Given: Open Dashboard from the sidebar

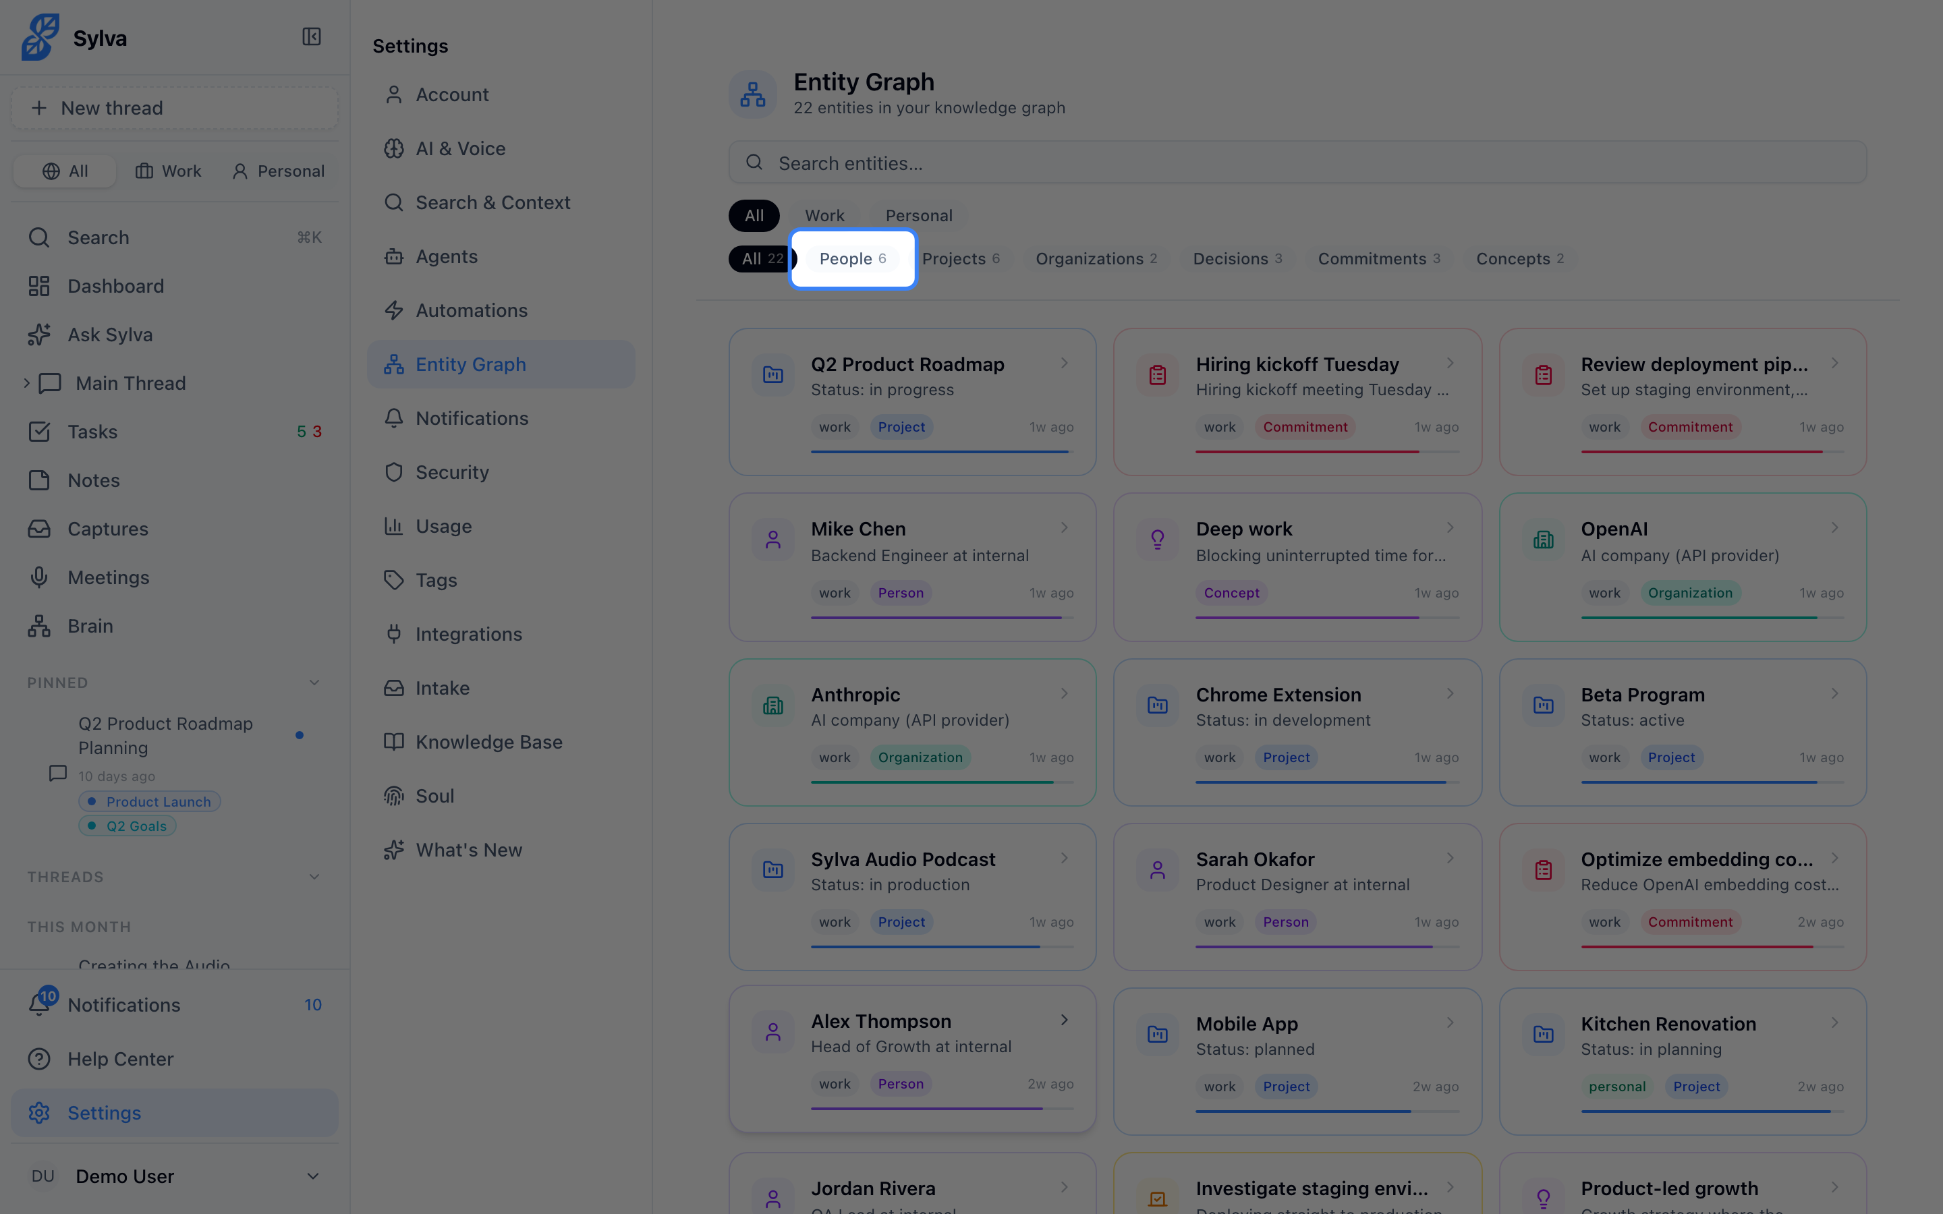Looking at the screenshot, I should coord(174,286).
